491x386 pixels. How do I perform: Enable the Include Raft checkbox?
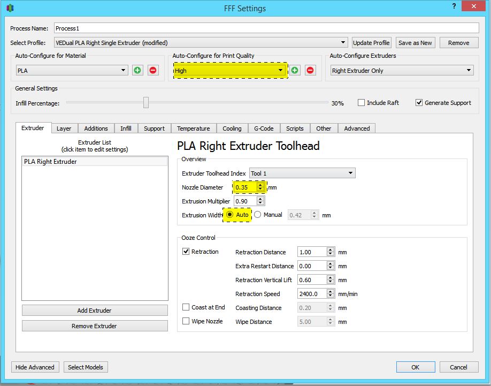click(x=362, y=103)
